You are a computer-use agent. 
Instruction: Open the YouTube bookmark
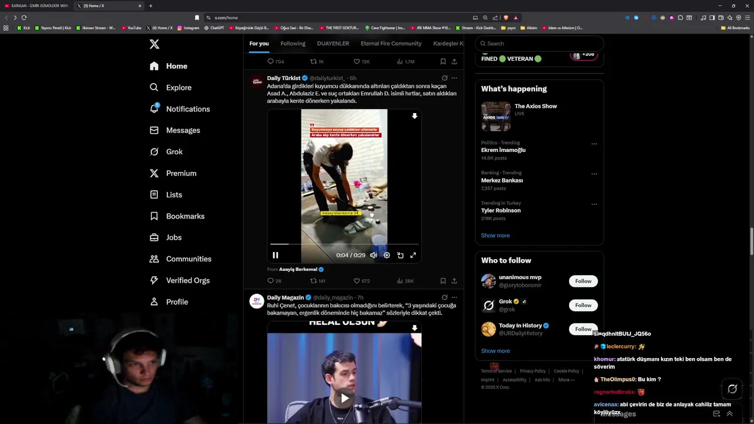click(x=131, y=28)
